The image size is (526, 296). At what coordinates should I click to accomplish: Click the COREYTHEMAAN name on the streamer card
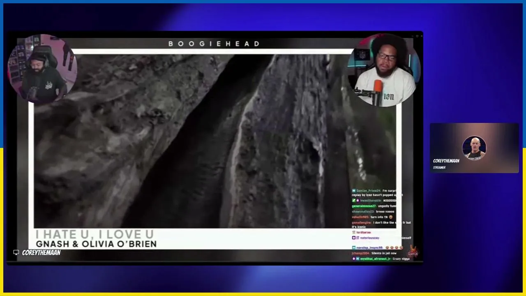point(446,161)
